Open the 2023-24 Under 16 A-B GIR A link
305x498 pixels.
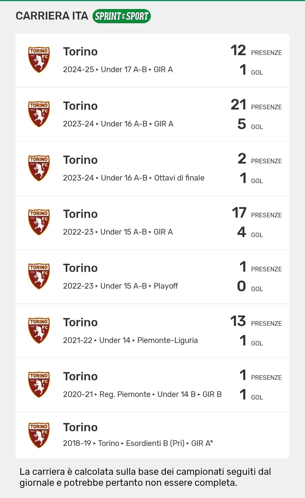tap(118, 124)
